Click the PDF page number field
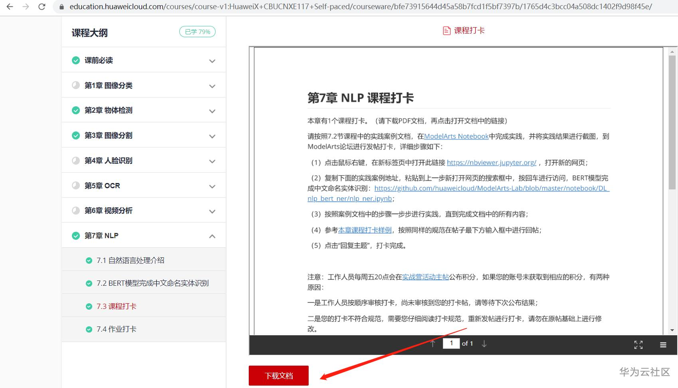Image resolution: width=678 pixels, height=388 pixels. click(451, 343)
